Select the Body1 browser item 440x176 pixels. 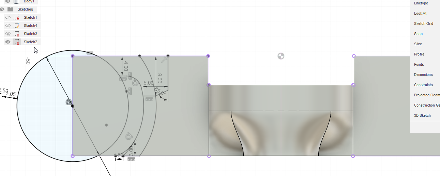pyautogui.click(x=29, y=1)
